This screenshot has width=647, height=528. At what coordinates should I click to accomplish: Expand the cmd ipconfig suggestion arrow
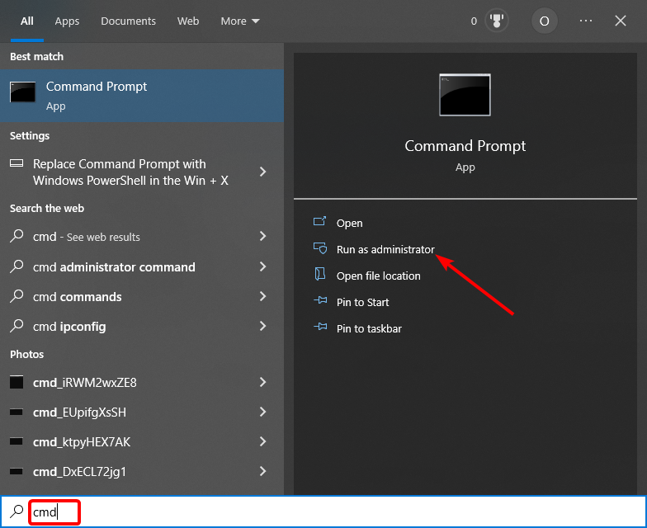(x=262, y=327)
